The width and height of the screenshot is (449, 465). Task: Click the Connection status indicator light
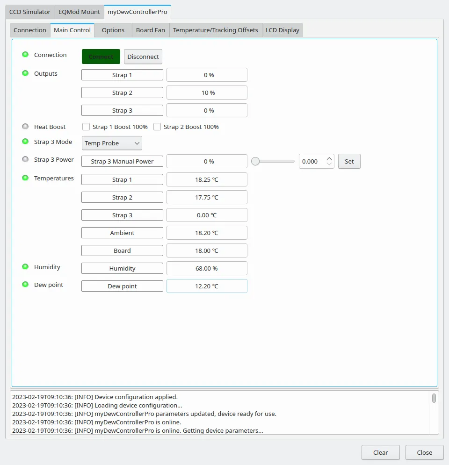(25, 55)
